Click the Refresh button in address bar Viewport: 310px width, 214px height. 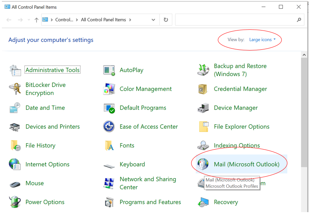(166, 20)
